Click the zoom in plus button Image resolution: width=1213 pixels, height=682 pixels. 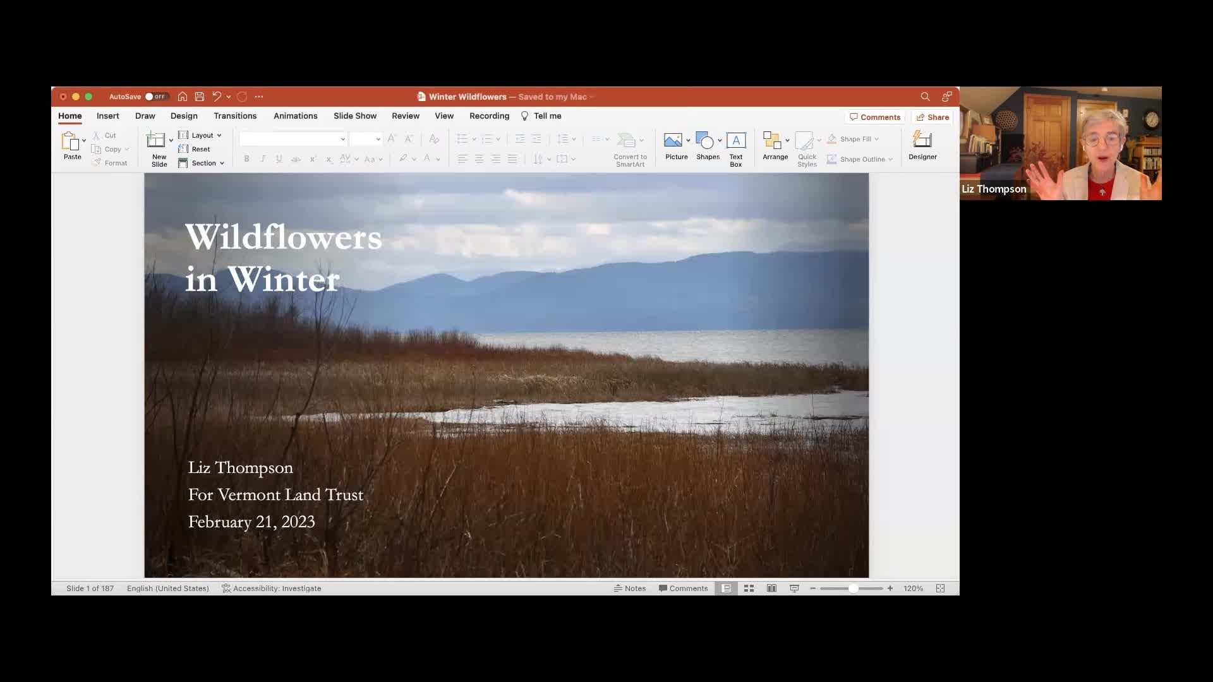(x=890, y=589)
